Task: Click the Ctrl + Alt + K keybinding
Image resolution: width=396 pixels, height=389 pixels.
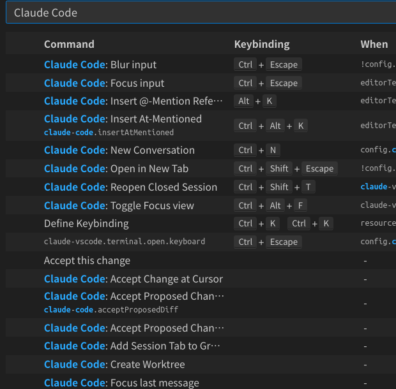Action: (271, 126)
